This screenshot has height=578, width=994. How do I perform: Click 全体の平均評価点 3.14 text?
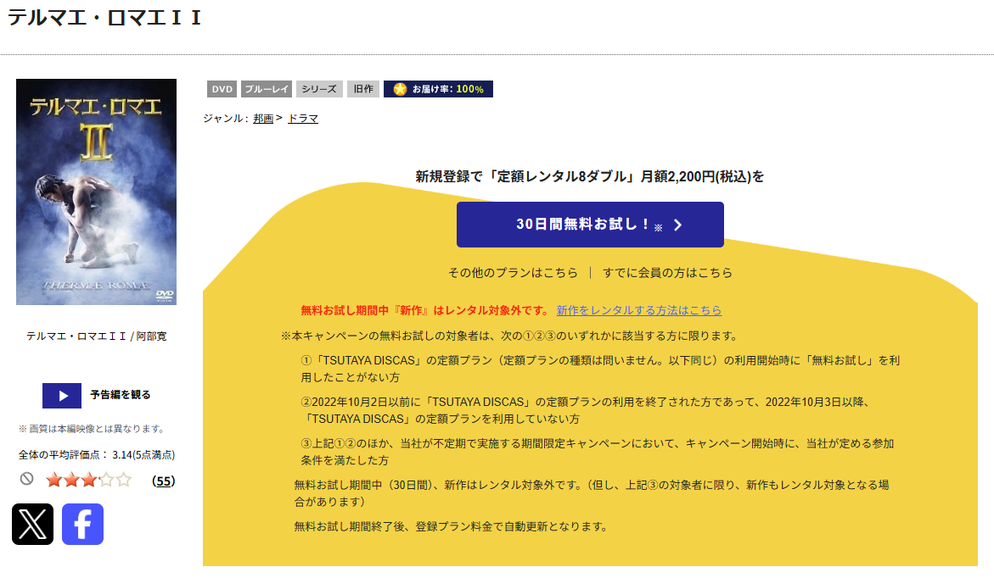[97, 454]
